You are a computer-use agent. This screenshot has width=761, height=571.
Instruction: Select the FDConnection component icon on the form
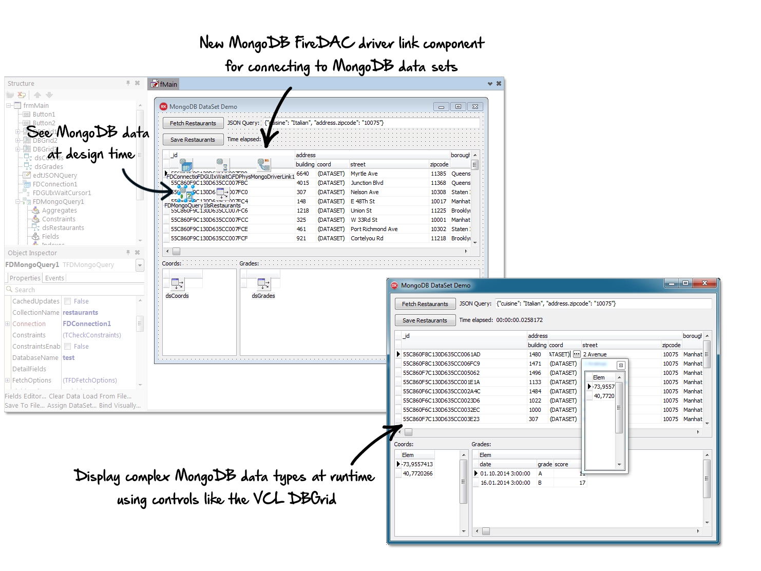186,165
